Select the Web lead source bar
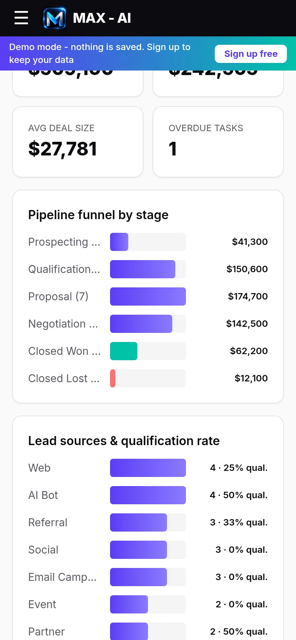The height and width of the screenshot is (640, 296). coord(148,468)
